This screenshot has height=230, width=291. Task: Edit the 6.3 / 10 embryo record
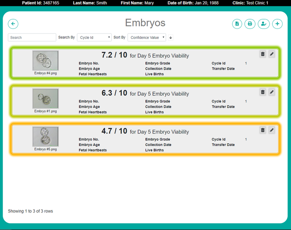pos(271,92)
